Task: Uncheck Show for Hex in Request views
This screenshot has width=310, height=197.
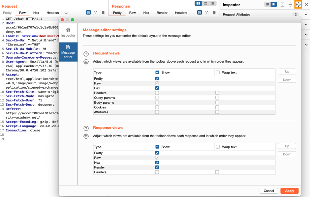Action: [157, 88]
